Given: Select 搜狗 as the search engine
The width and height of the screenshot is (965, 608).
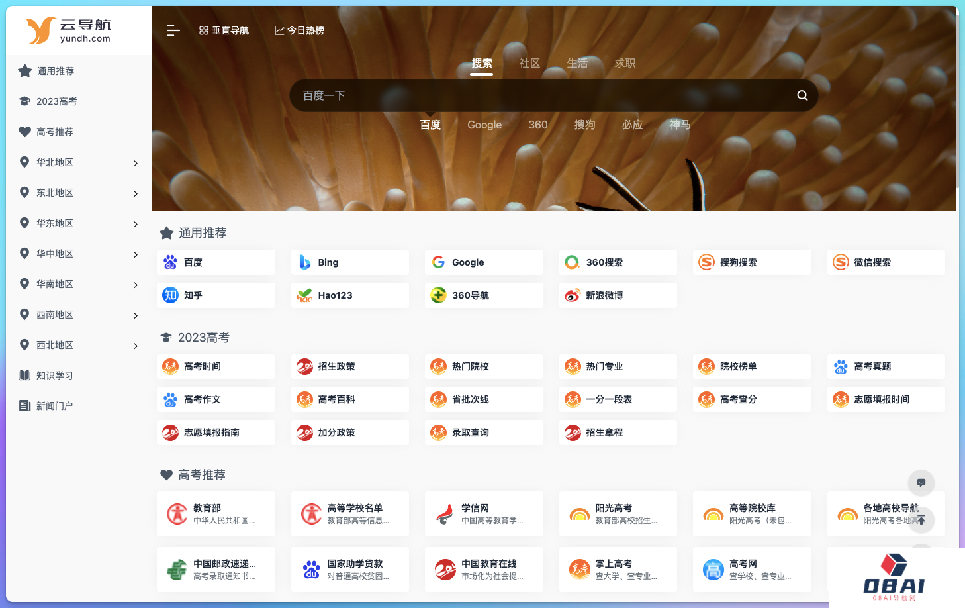Looking at the screenshot, I should pyautogui.click(x=584, y=125).
